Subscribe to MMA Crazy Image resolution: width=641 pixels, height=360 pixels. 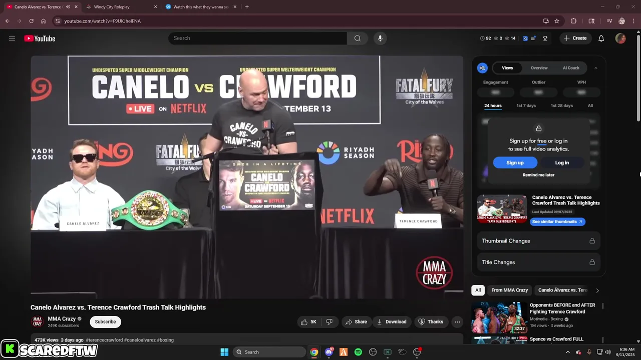click(x=105, y=322)
